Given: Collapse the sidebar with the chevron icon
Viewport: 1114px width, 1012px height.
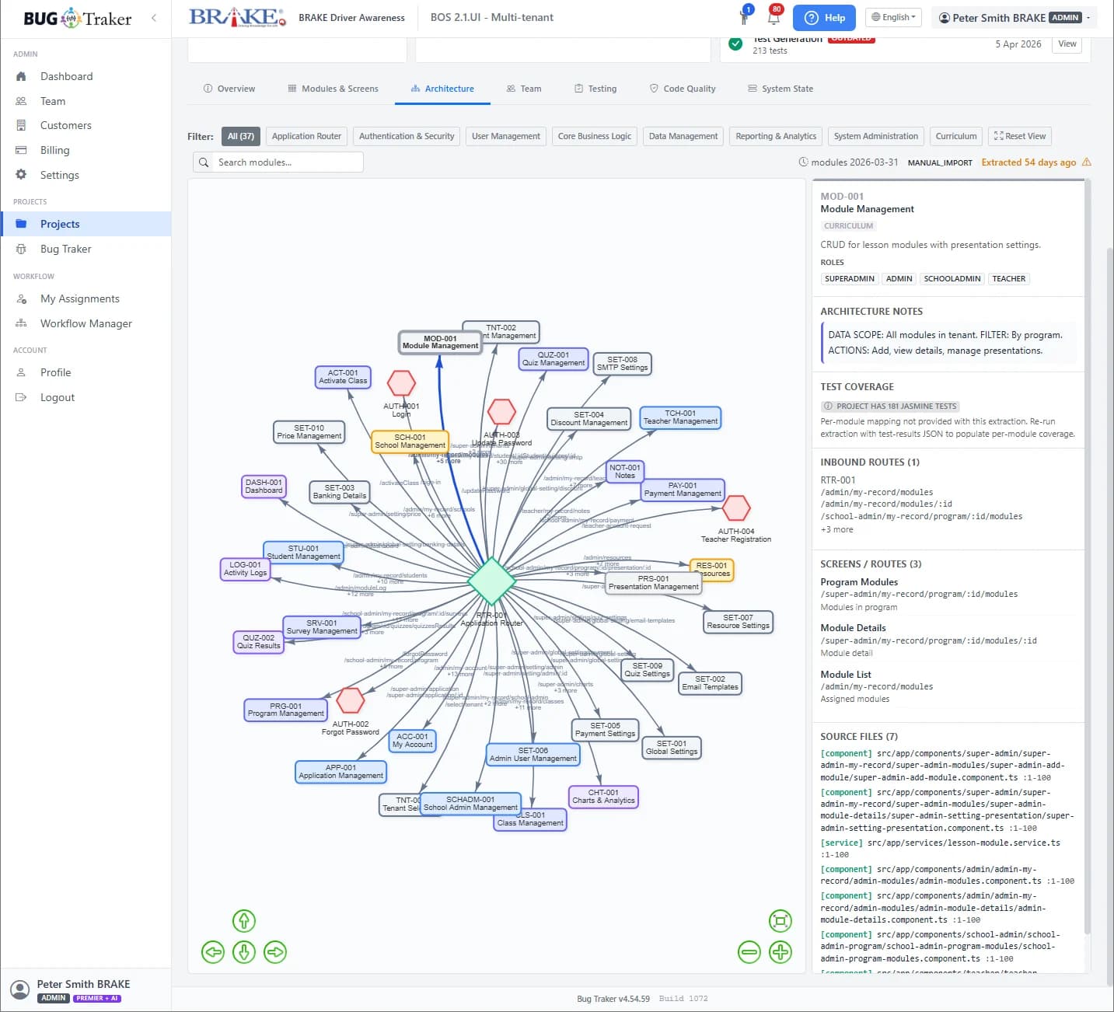Looking at the screenshot, I should (x=154, y=18).
